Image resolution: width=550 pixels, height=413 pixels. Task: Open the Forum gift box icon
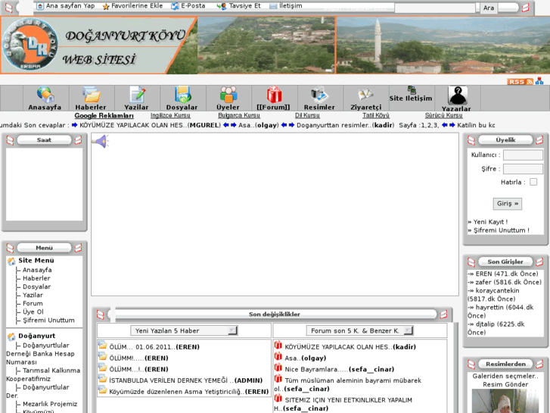click(274, 94)
